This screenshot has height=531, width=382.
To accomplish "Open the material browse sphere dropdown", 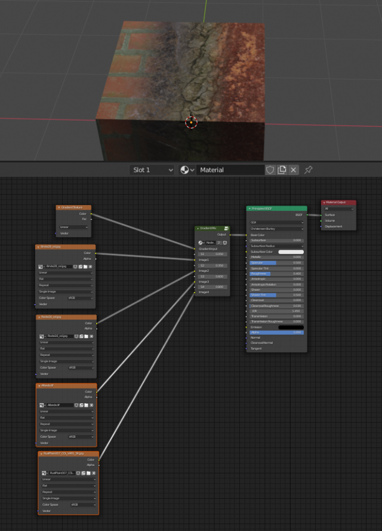I will pos(187,170).
